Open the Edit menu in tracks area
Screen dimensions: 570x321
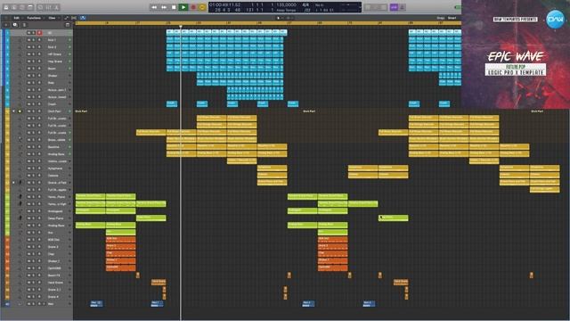[16, 18]
